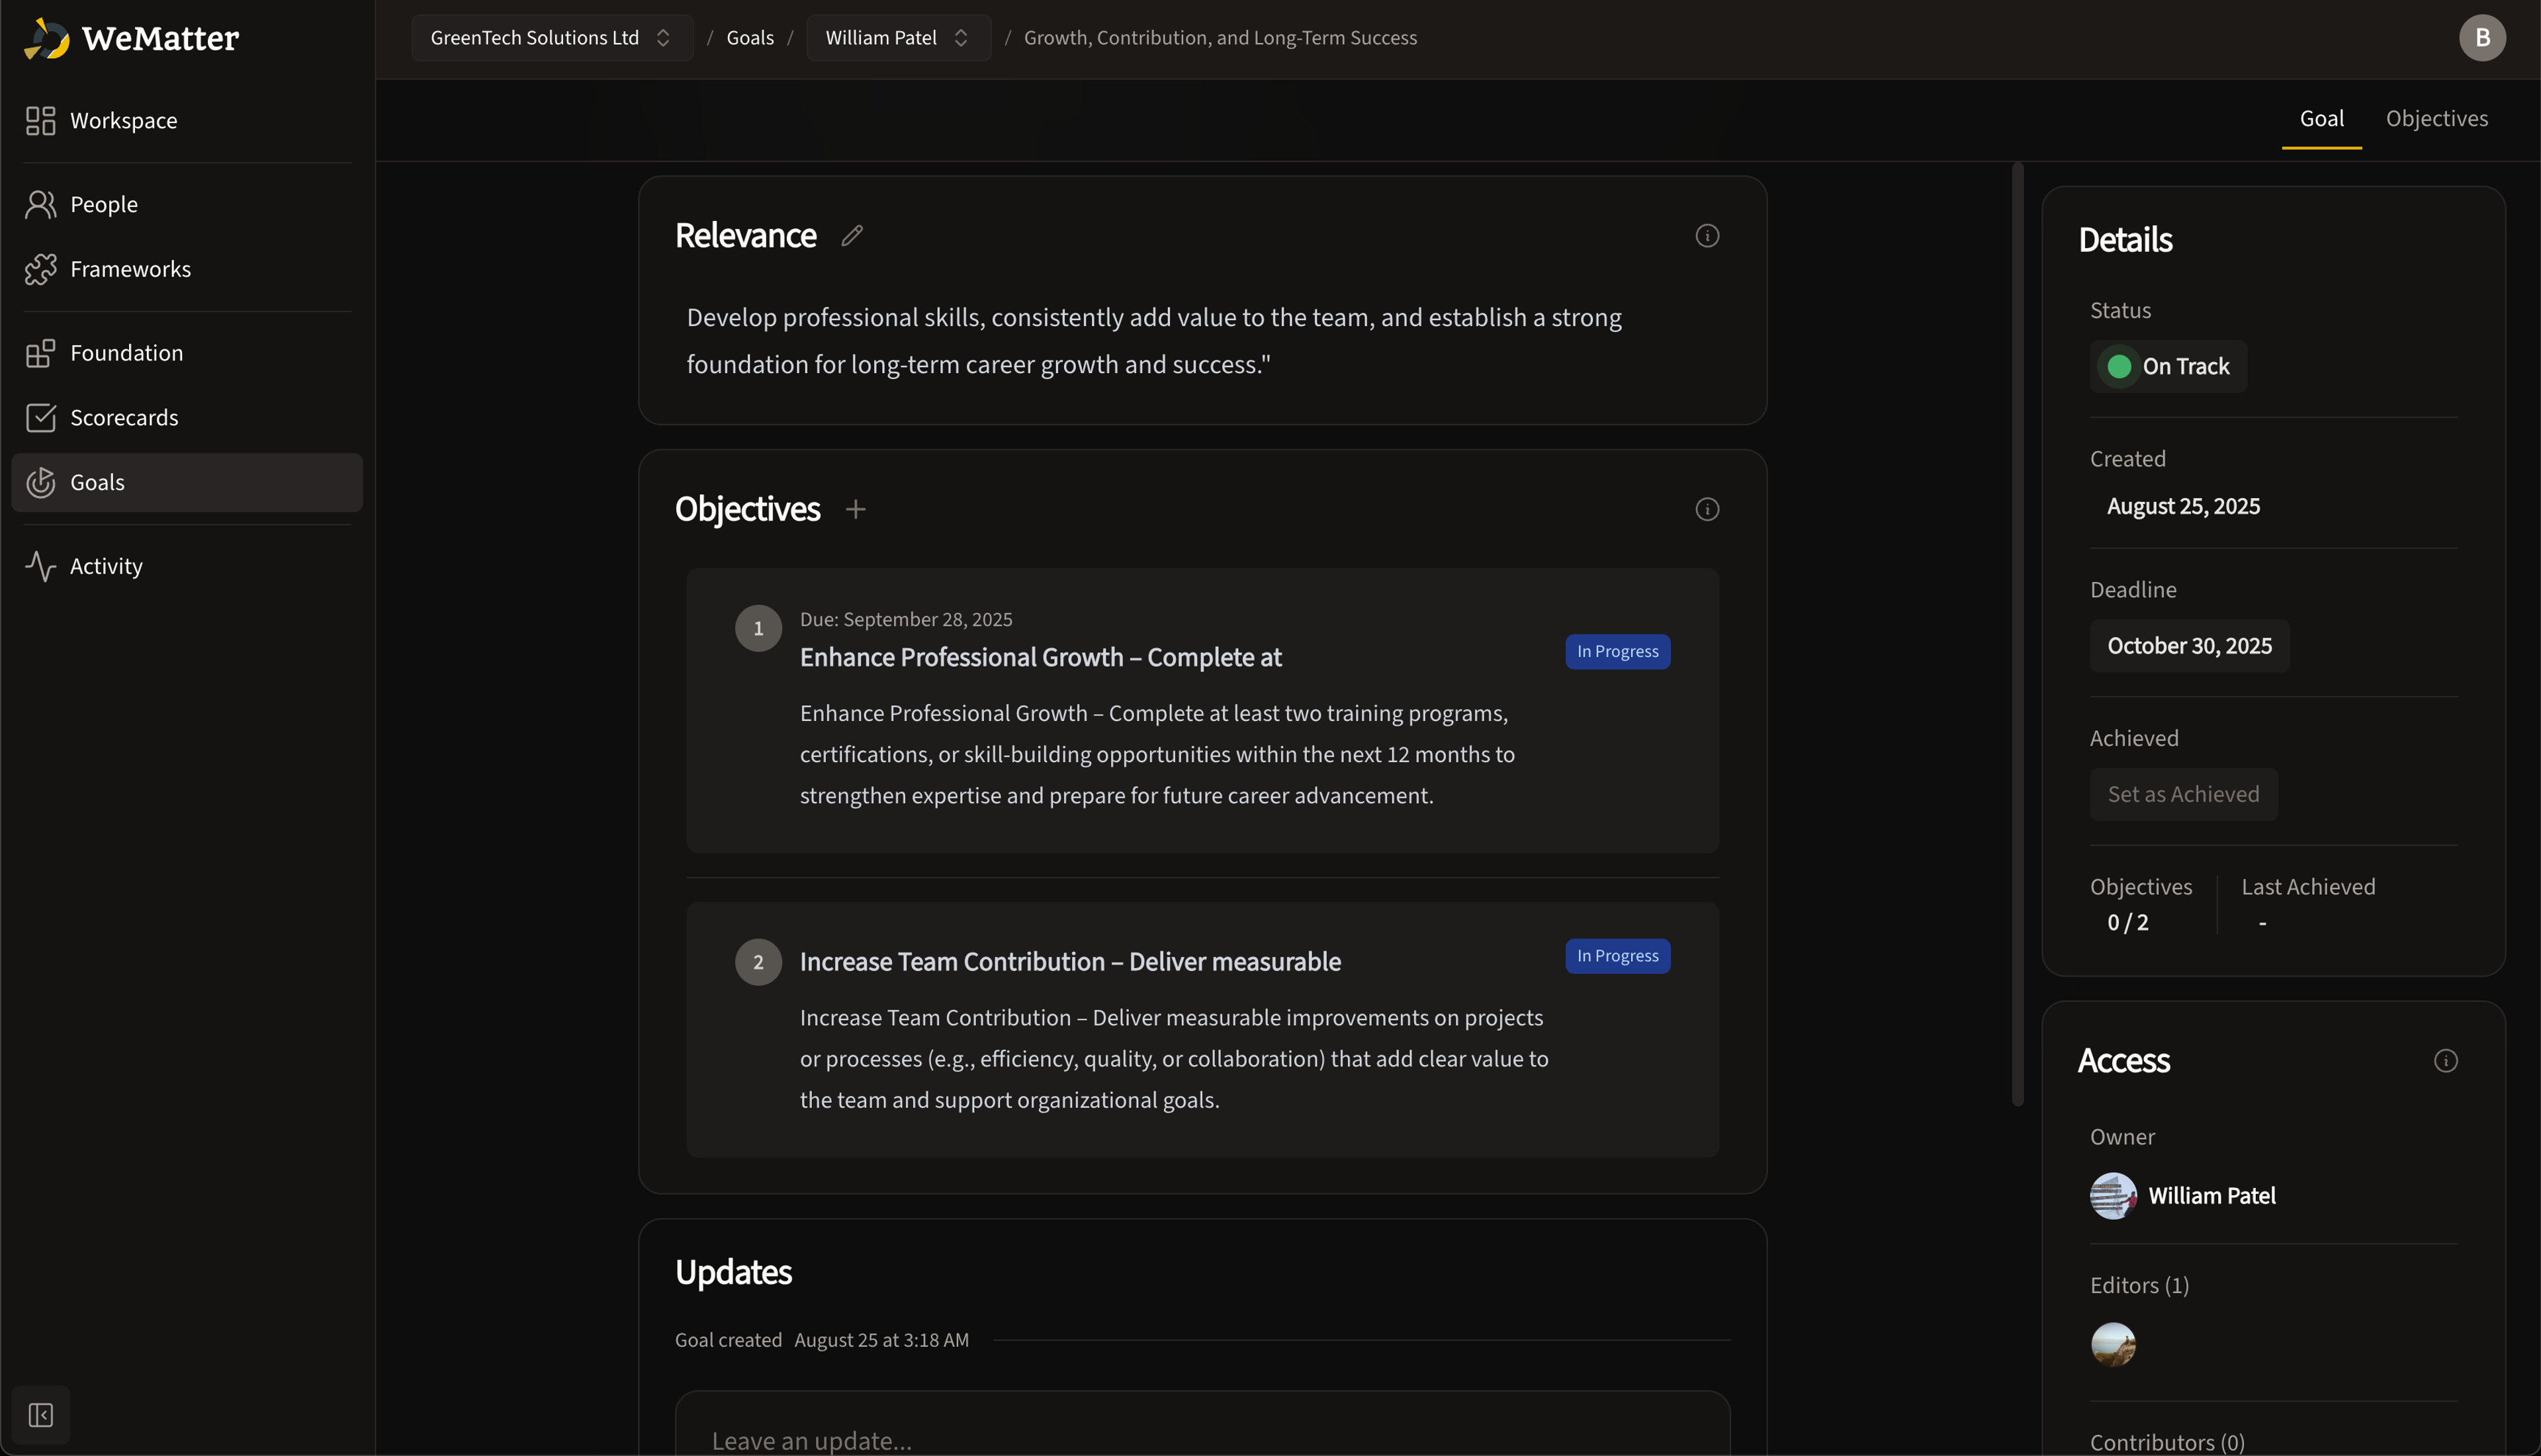The width and height of the screenshot is (2541, 1456).
Task: Open Frameworks in the sidebar
Action: pos(187,269)
